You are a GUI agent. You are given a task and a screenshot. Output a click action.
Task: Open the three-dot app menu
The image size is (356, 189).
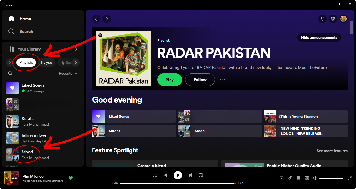point(9,5)
